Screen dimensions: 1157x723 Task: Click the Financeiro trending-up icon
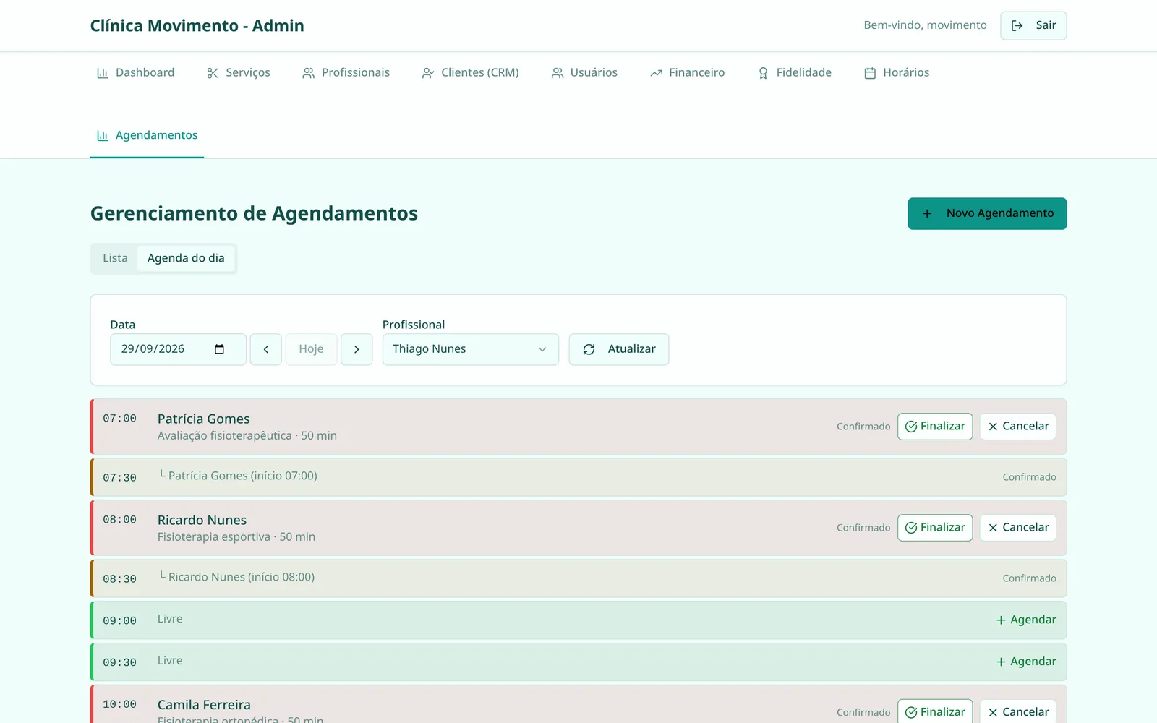coord(656,73)
